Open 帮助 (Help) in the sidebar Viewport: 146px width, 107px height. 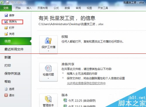coord(8,82)
